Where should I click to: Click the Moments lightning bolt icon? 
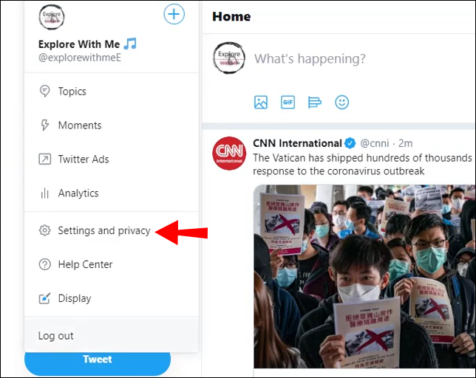pos(44,126)
